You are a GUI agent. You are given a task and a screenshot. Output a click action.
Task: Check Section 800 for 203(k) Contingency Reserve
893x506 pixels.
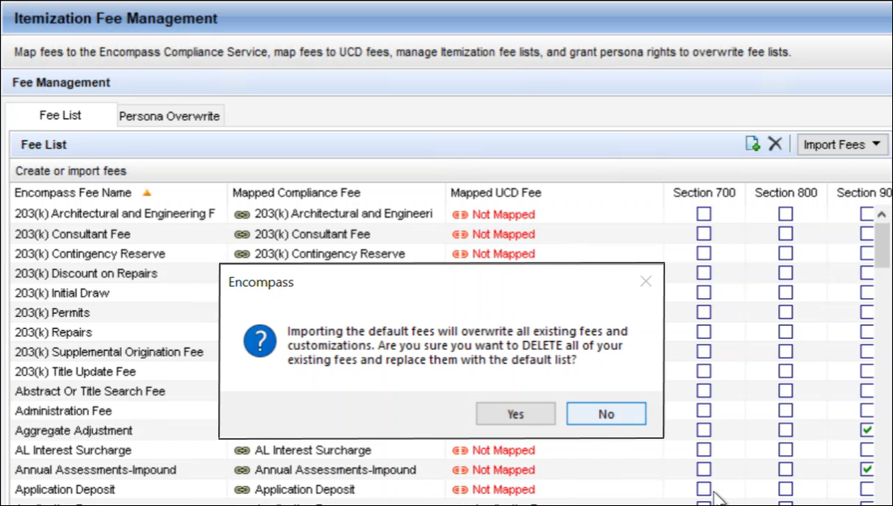pyautogui.click(x=786, y=253)
